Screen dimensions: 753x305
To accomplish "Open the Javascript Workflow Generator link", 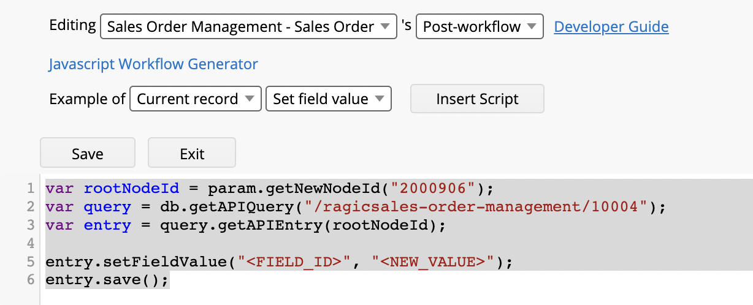I will 153,64.
